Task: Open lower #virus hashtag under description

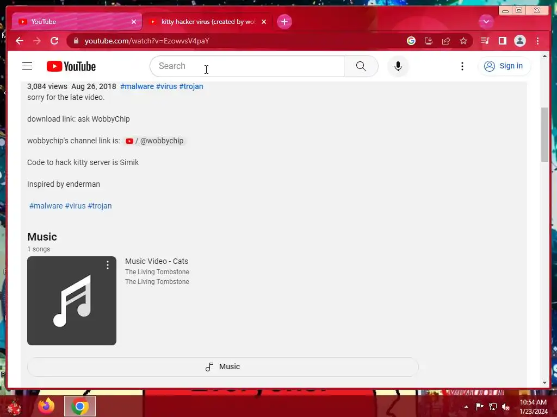Action: (x=75, y=206)
